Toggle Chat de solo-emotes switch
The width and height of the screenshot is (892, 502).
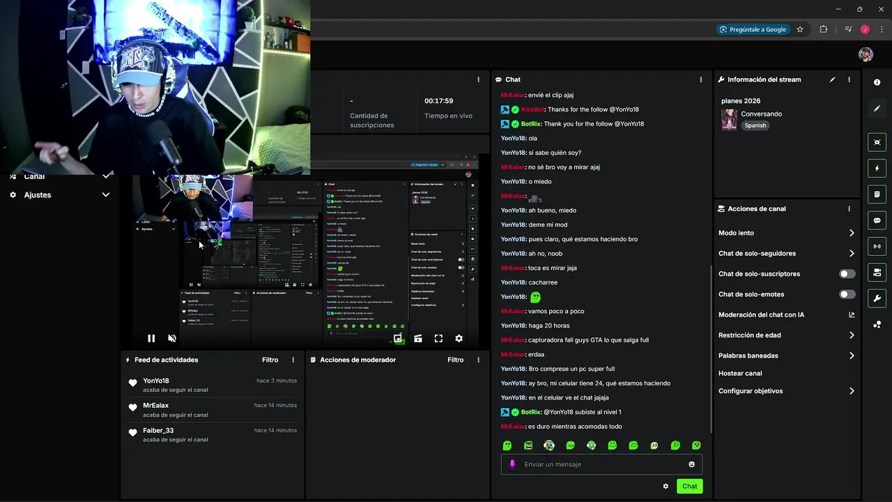pos(847,294)
